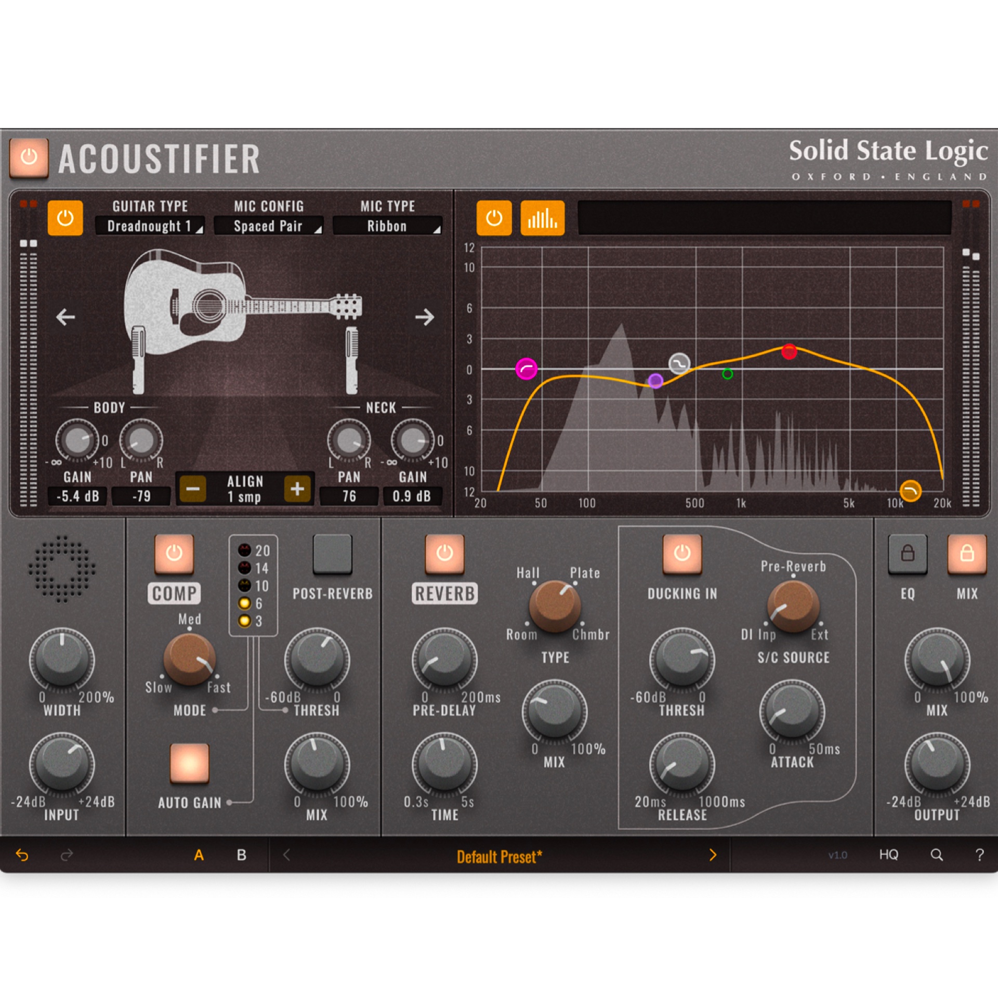998x998 pixels.
Task: Toggle the Auto Gain button
Action: [190, 763]
